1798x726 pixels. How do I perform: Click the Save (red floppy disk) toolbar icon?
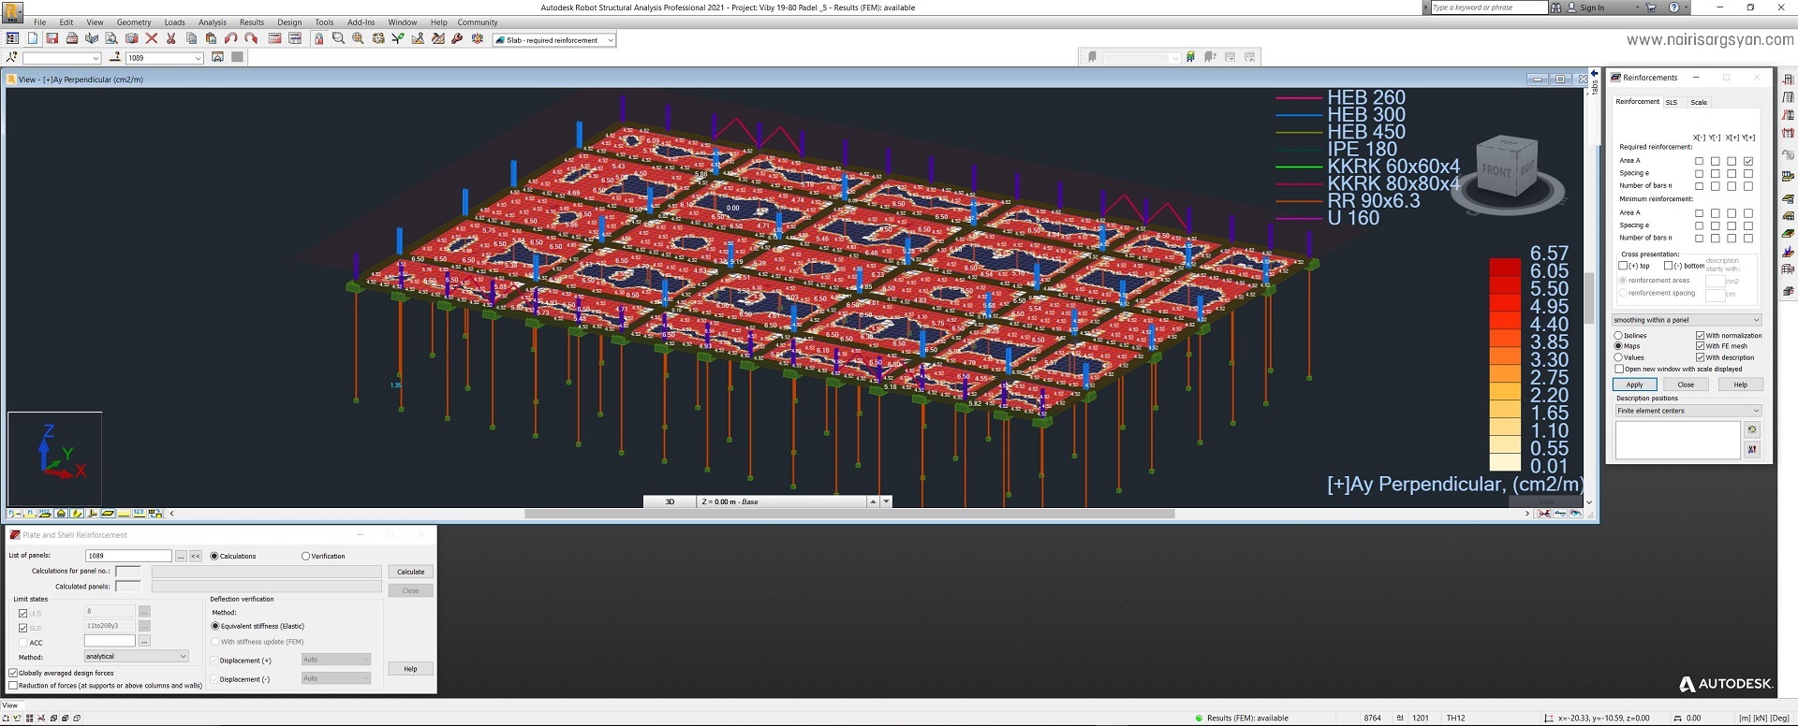pyautogui.click(x=52, y=39)
